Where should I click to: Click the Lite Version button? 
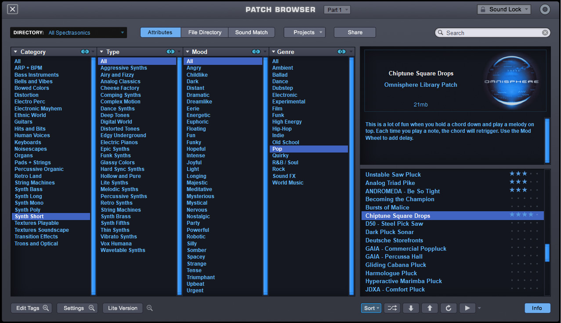tap(123, 308)
